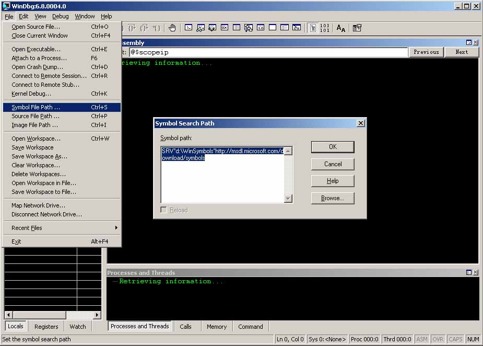Open the View menu
The image size is (483, 346).
40,16
